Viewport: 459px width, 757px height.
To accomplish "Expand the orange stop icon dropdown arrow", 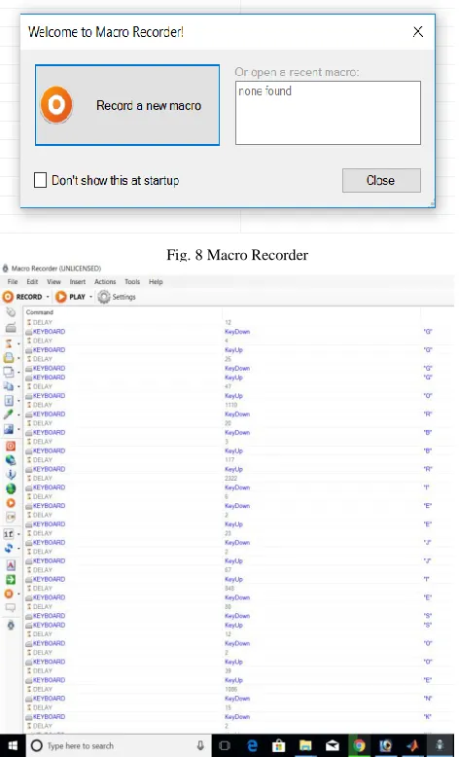I will click(18, 594).
